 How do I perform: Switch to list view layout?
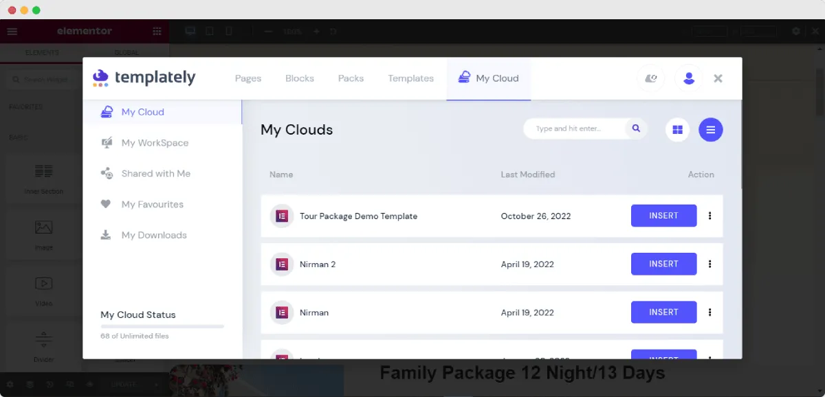tap(711, 129)
